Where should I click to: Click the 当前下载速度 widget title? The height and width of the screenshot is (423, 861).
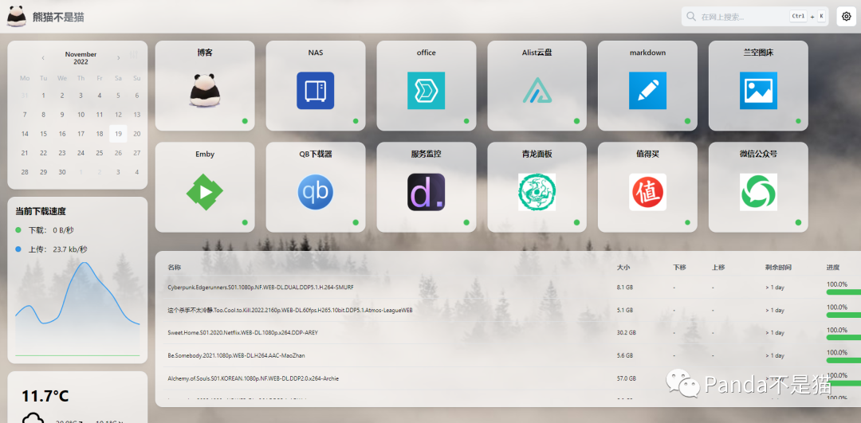[x=41, y=211]
